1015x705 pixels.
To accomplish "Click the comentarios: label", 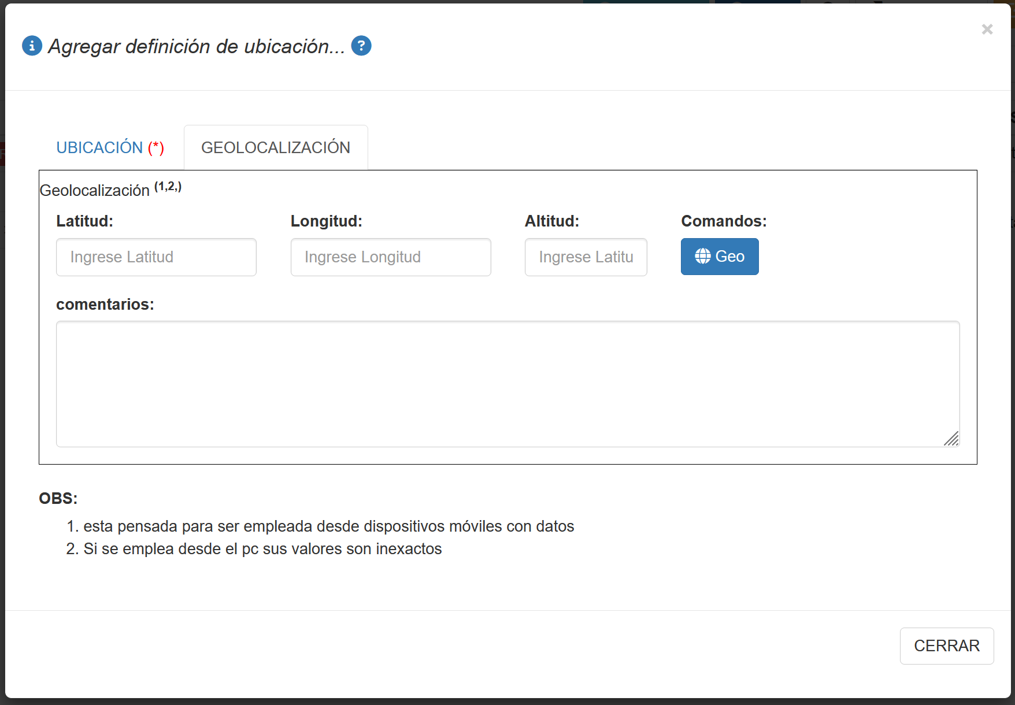I will [105, 305].
